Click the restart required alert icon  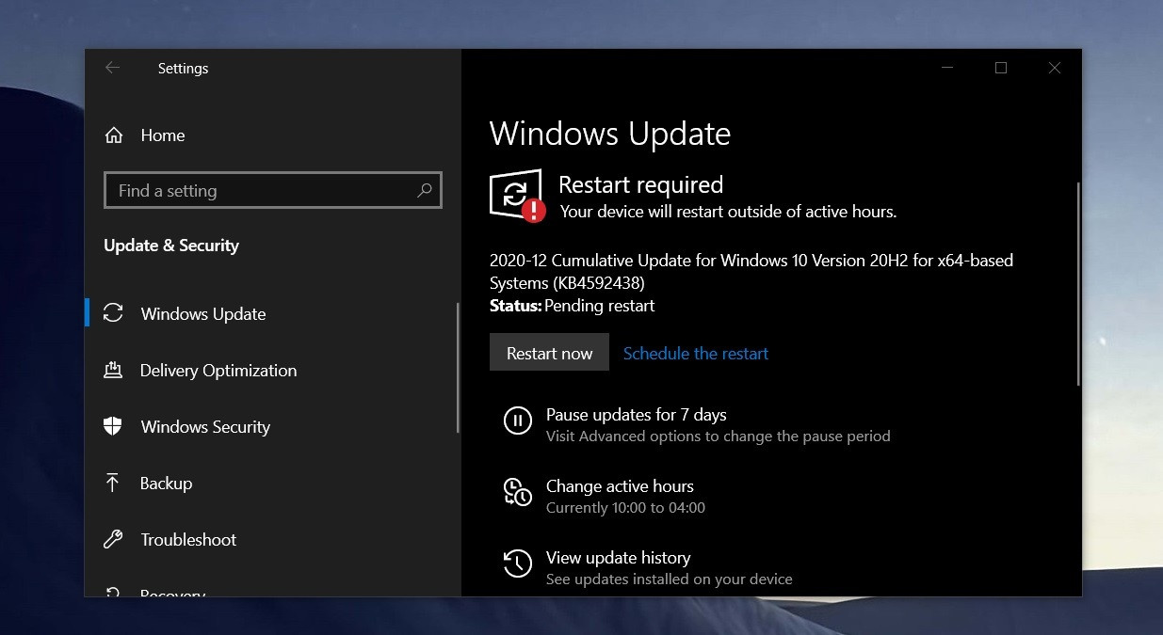(516, 195)
